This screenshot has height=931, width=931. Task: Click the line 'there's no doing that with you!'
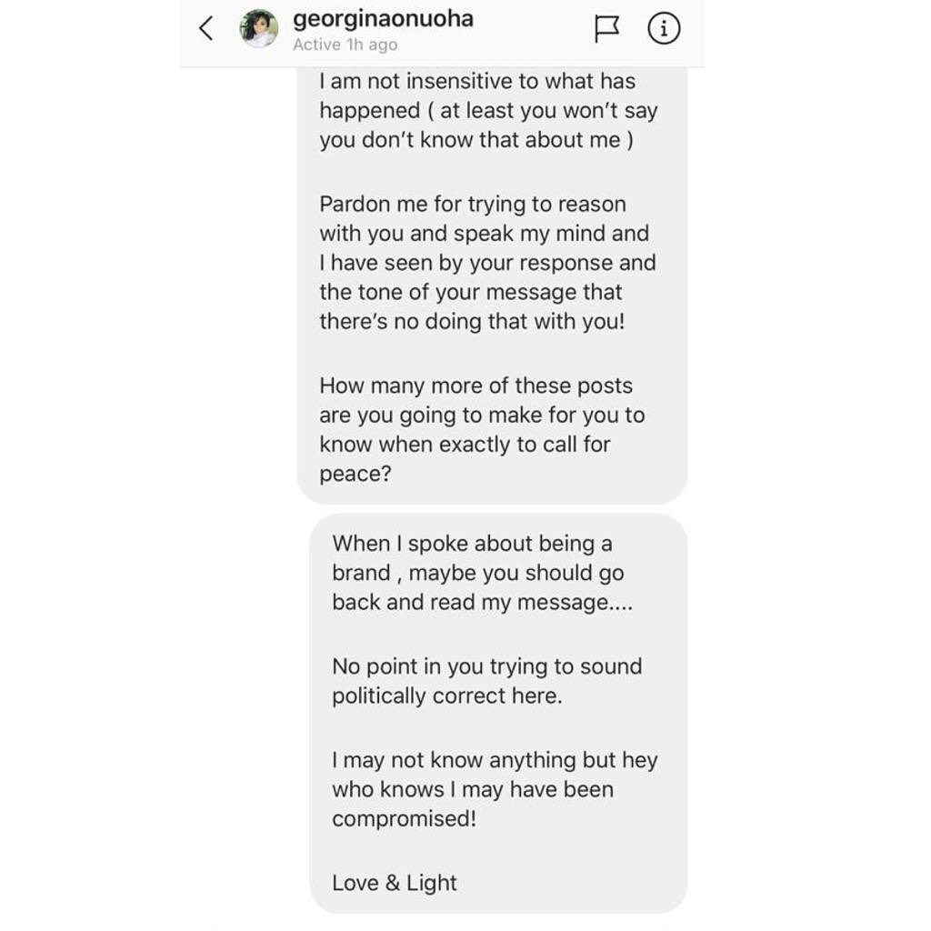(x=472, y=321)
